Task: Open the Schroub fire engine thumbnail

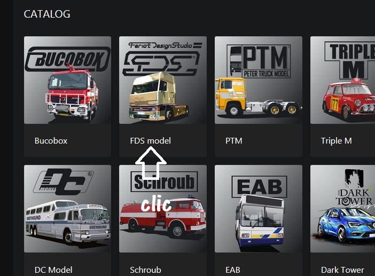Action: click(x=163, y=209)
